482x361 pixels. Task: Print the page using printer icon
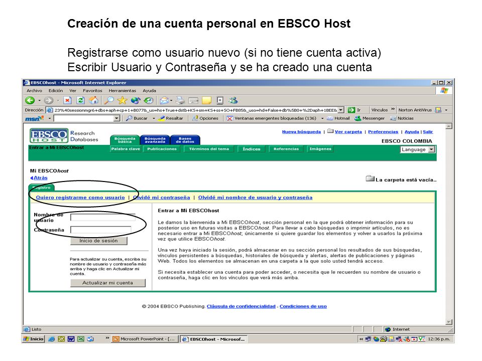point(180,100)
